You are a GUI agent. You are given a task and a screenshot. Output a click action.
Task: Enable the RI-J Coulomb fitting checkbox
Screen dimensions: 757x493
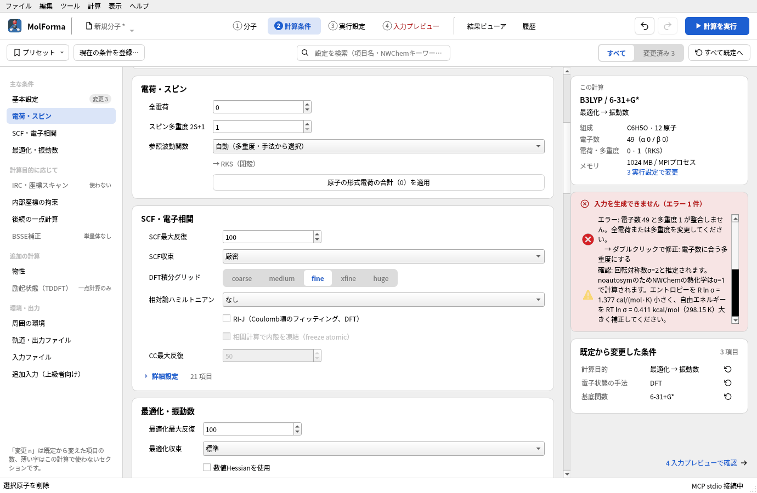pos(227,318)
